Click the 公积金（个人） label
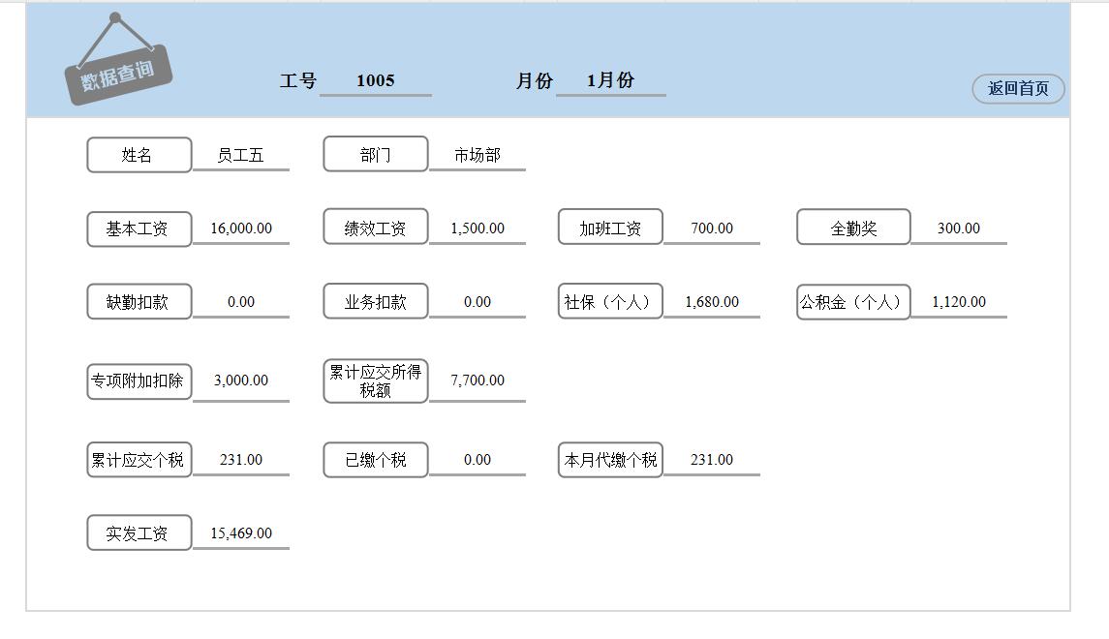Screen dimensions: 1109x639 point(853,301)
